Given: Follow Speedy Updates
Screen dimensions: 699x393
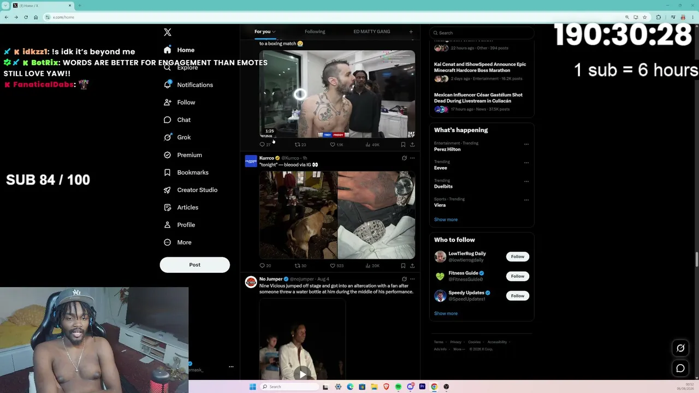Looking at the screenshot, I should coord(518,296).
